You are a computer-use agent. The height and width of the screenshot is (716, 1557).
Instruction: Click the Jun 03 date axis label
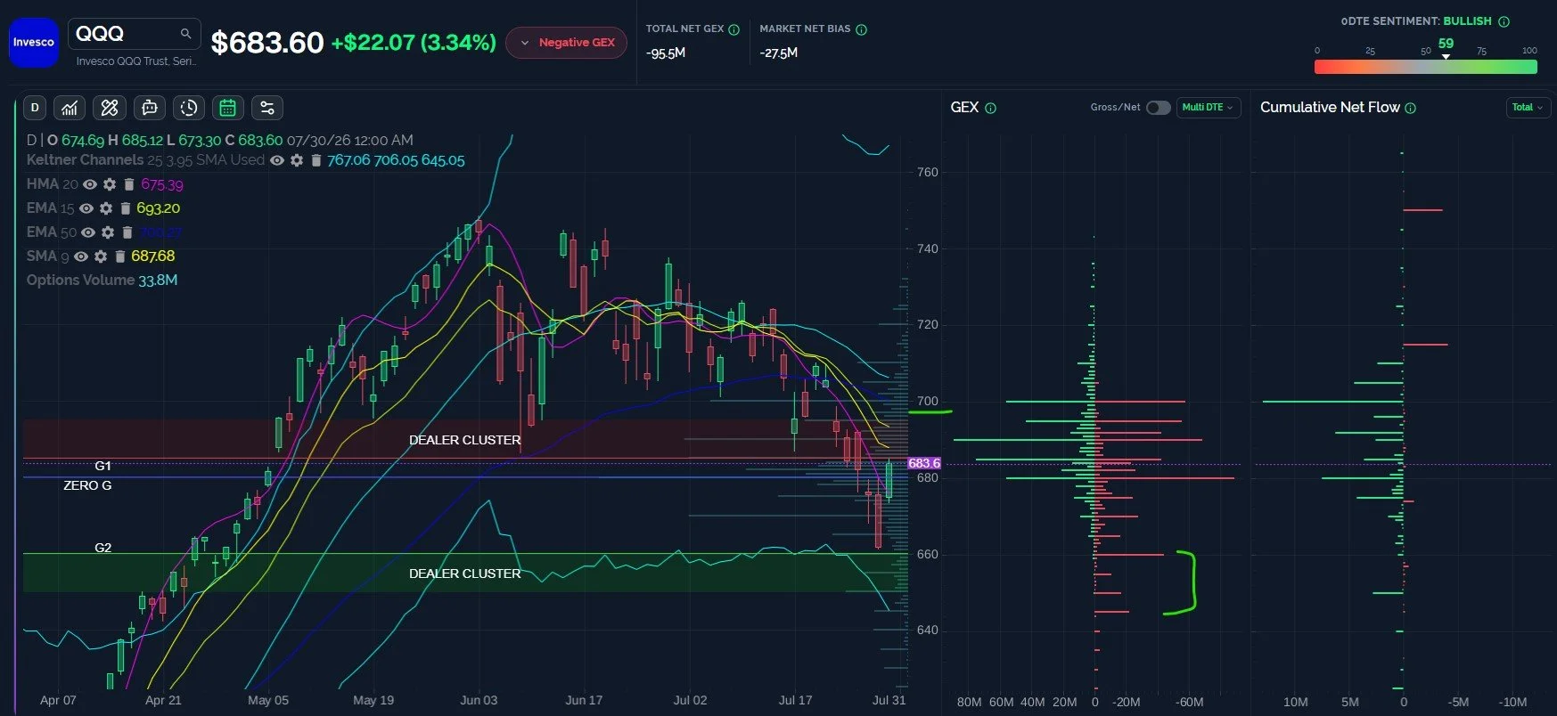479,700
